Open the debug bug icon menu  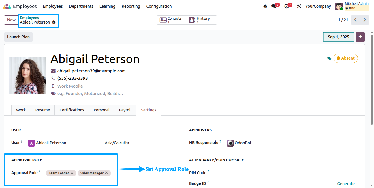(265, 6)
